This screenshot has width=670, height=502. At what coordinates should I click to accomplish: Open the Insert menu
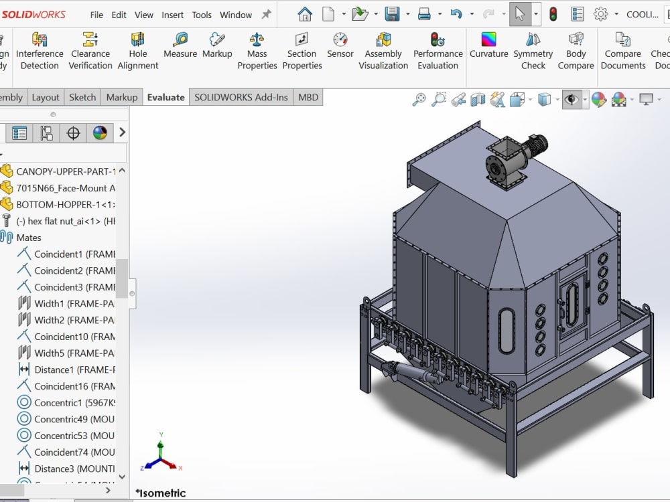172,15
